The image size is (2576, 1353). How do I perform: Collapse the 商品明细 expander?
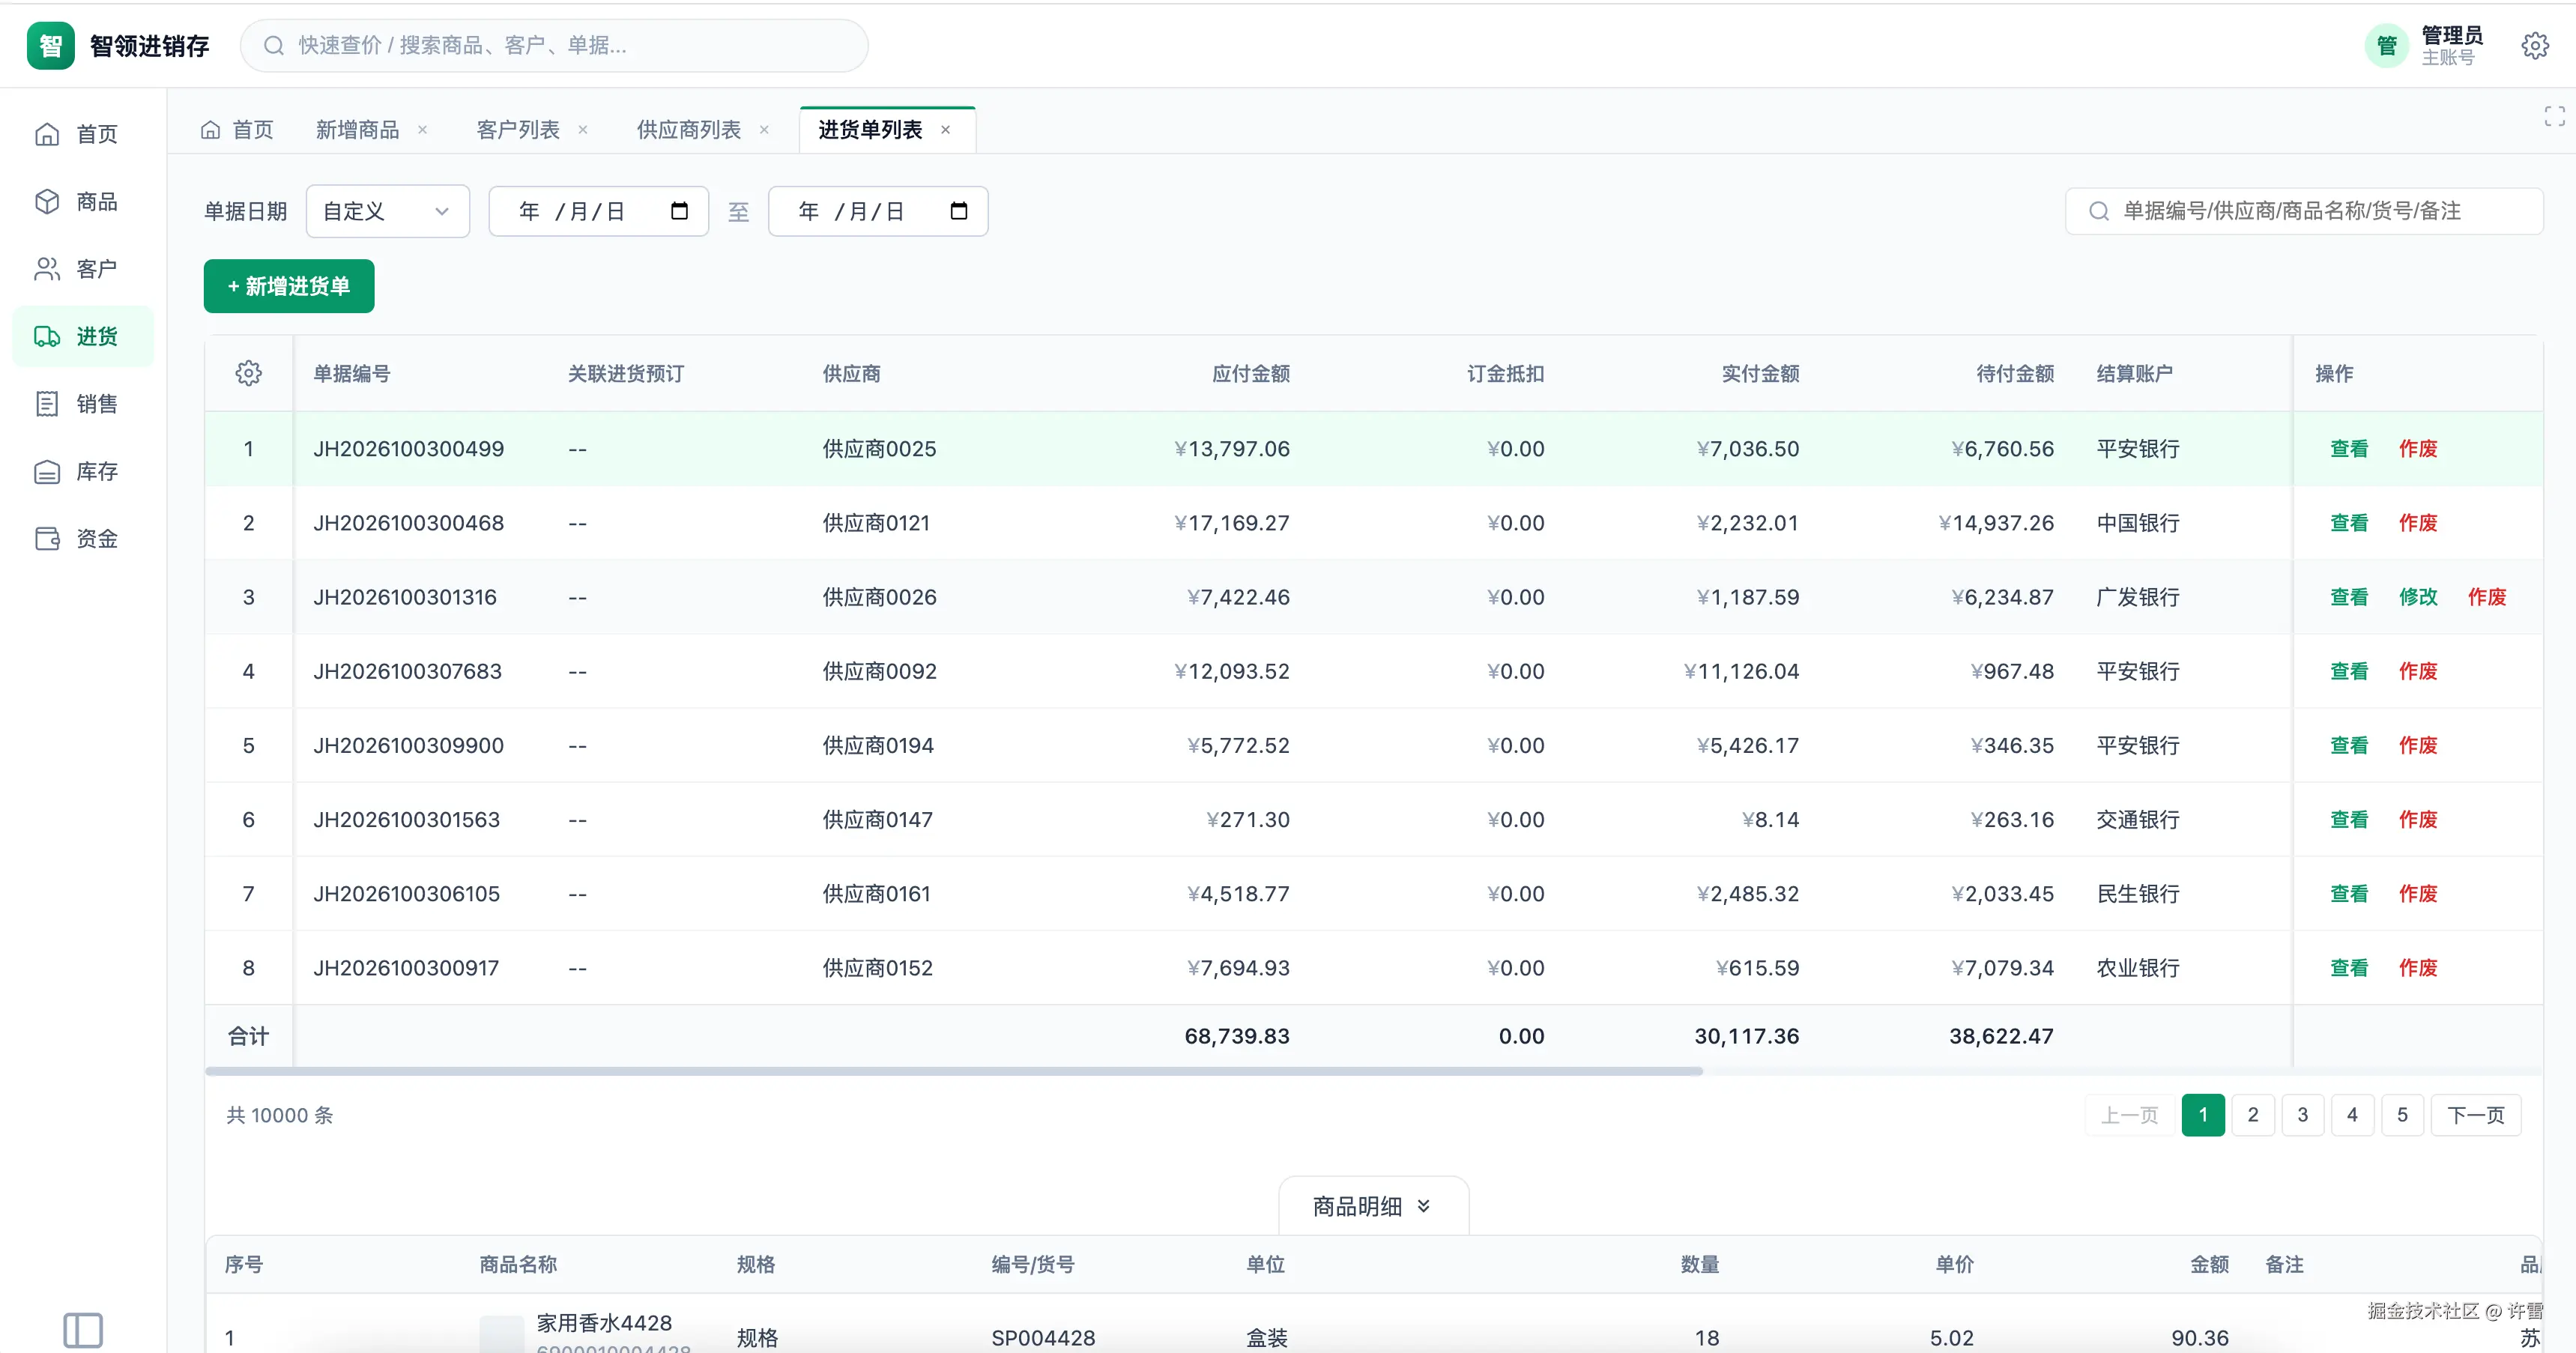[1373, 1206]
